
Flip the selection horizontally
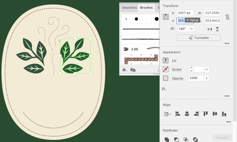pyautogui.click(x=210, y=29)
